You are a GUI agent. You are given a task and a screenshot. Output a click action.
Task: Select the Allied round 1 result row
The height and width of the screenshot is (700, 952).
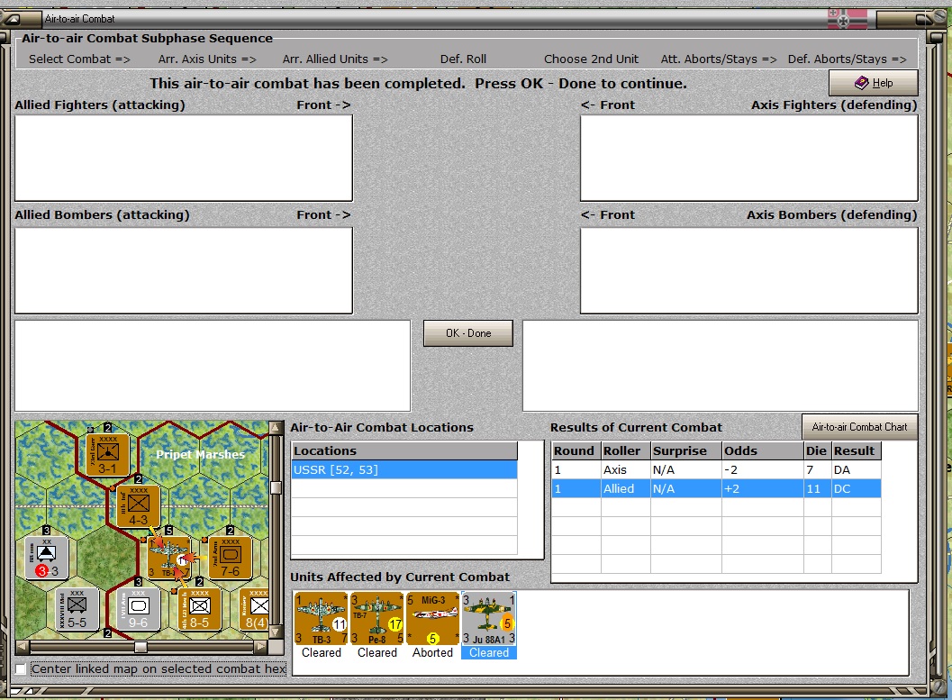716,488
